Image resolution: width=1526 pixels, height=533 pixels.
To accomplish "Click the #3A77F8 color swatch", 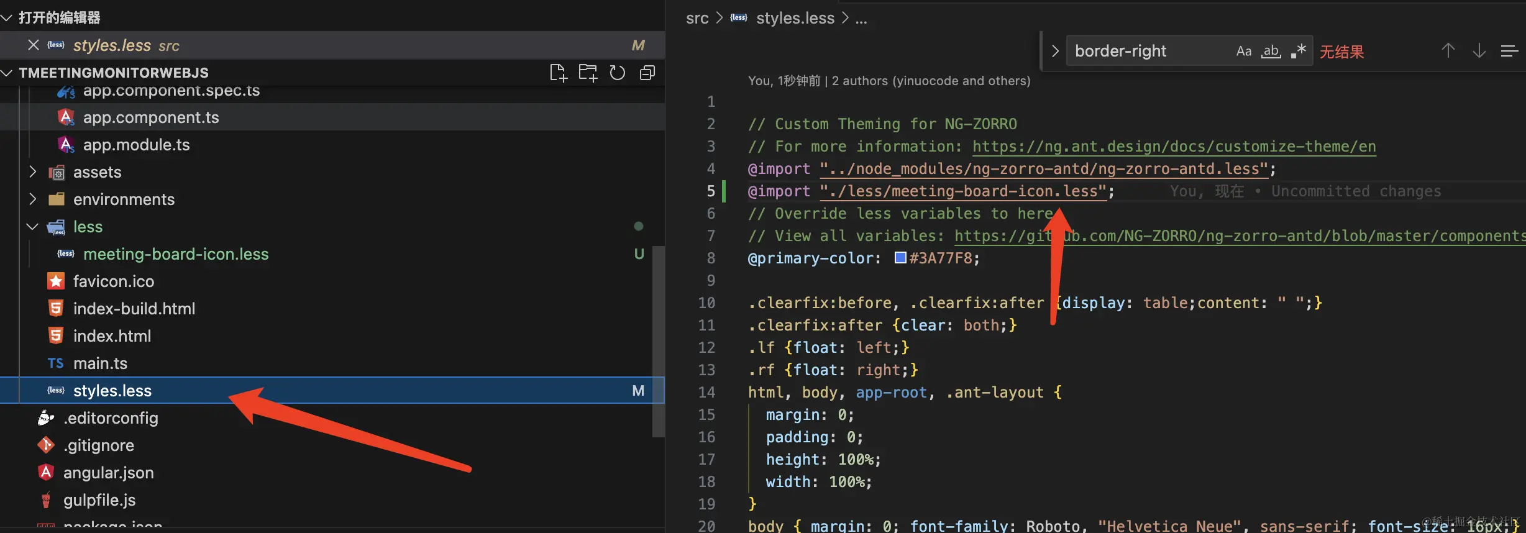I will pyautogui.click(x=900, y=257).
